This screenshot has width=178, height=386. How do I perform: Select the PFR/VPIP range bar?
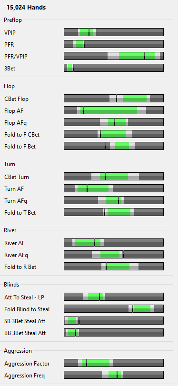(114, 56)
